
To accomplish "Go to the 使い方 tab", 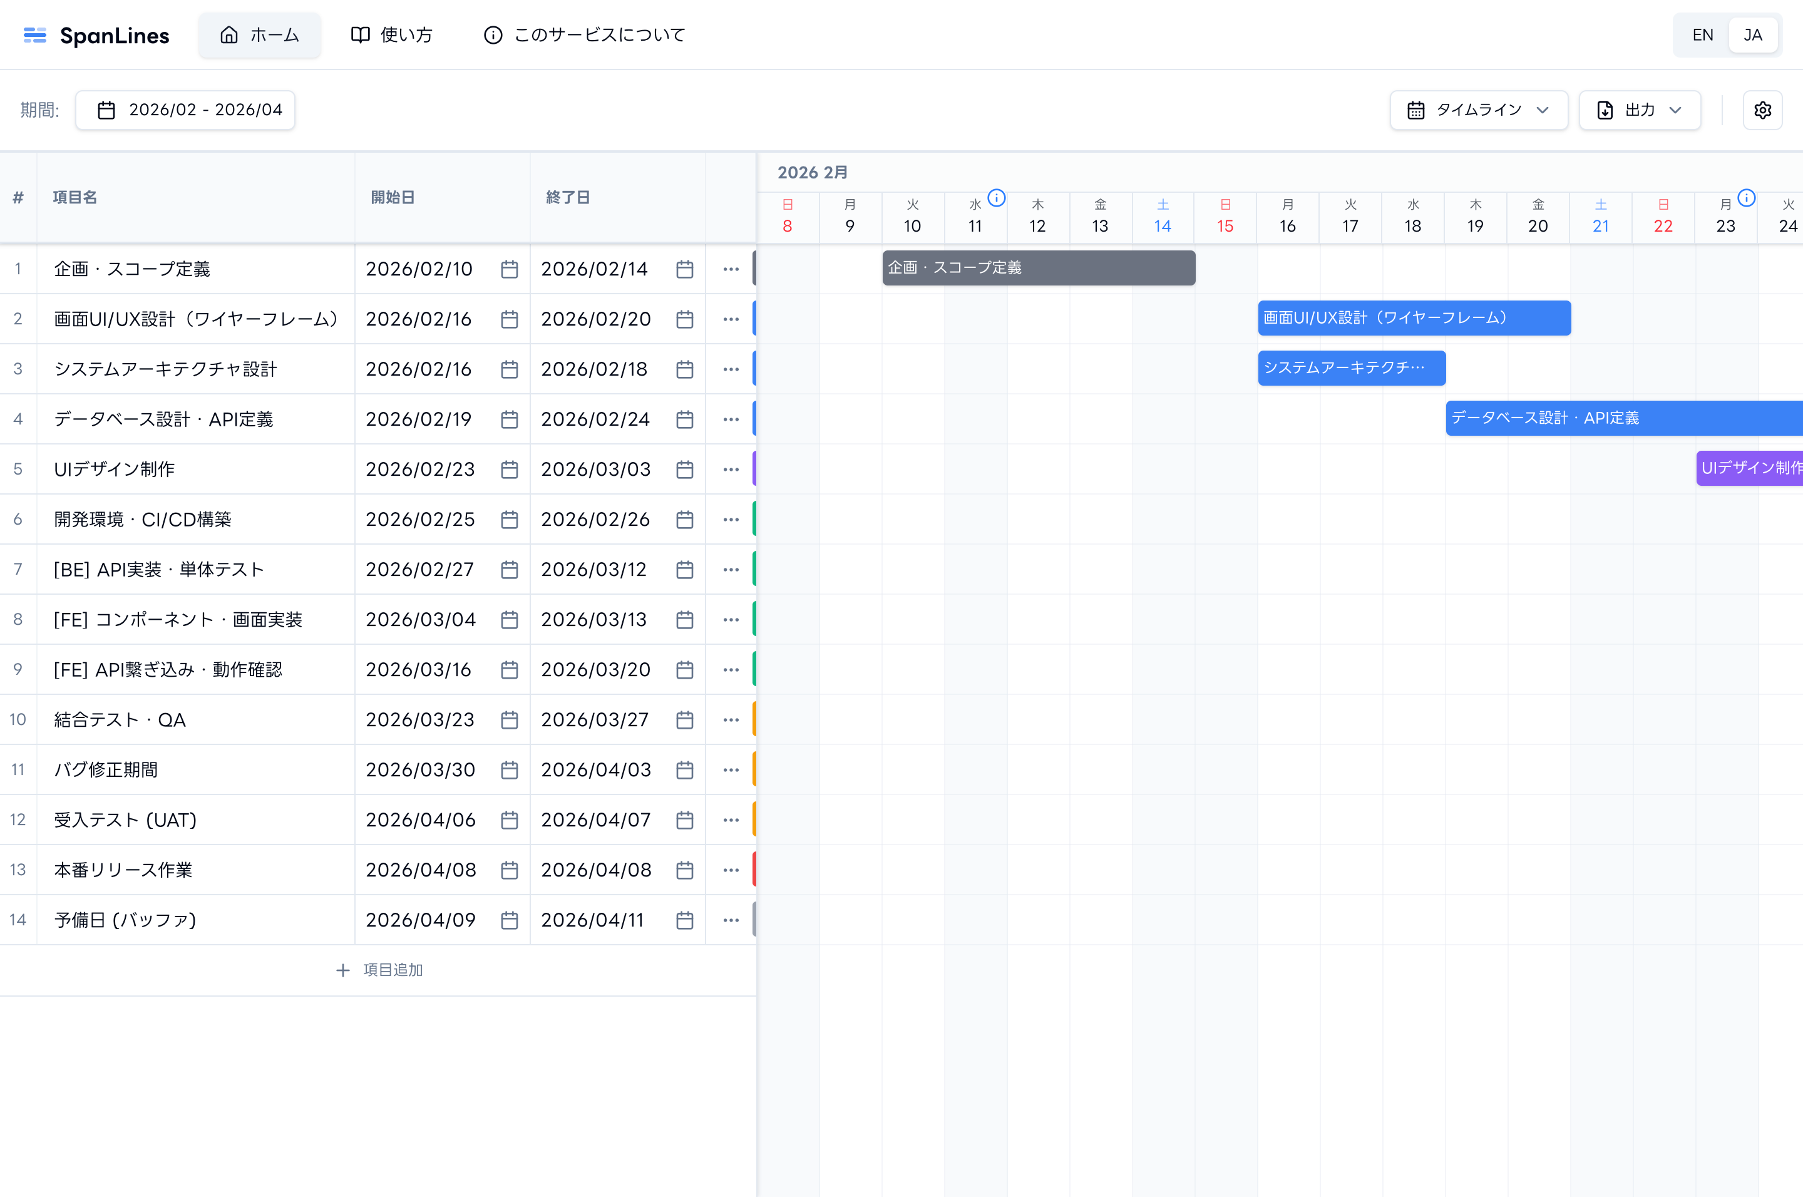I will point(393,35).
